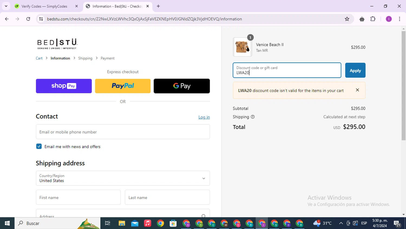Uncheck Email me with news and offers

point(39,146)
